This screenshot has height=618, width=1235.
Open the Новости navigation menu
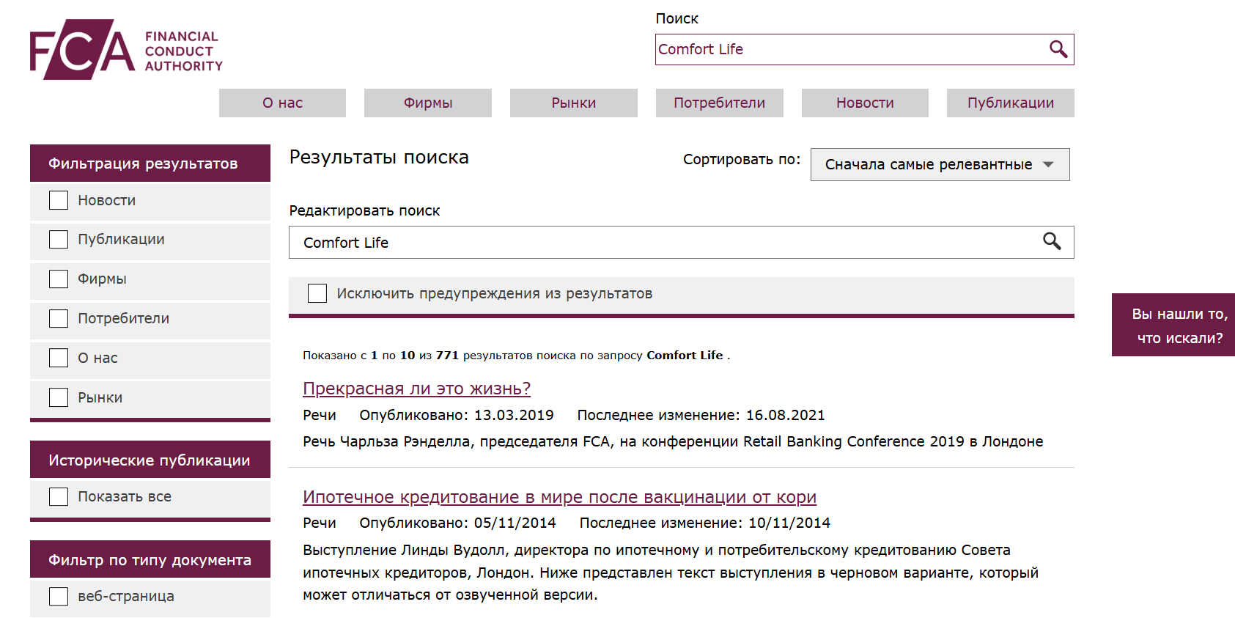865,103
